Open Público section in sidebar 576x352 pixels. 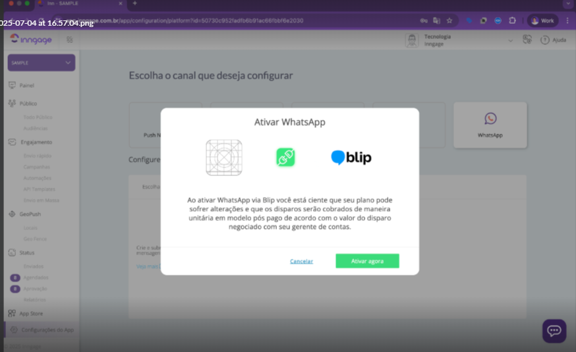click(28, 103)
